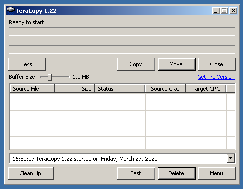The width and height of the screenshot is (243, 189).
Task: Click the Clean Up button
Action: (31, 173)
